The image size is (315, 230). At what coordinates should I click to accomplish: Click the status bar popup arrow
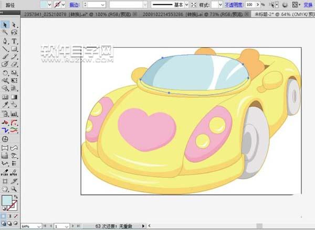pyautogui.click(x=143, y=226)
